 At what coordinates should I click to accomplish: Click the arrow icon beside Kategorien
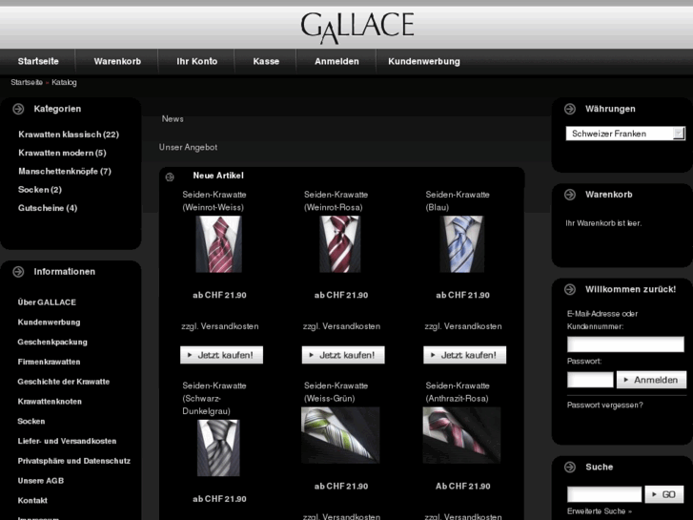tap(18, 109)
